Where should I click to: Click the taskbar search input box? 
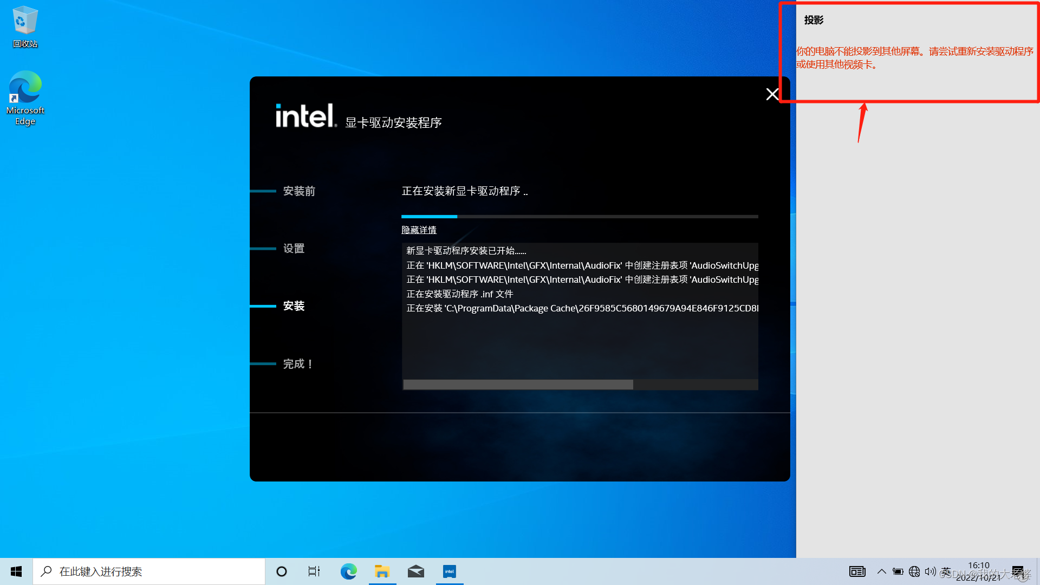pos(149,571)
